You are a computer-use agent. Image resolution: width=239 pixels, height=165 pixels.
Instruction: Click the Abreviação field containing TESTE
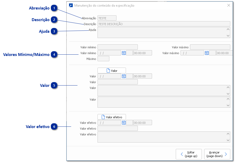[107, 18]
